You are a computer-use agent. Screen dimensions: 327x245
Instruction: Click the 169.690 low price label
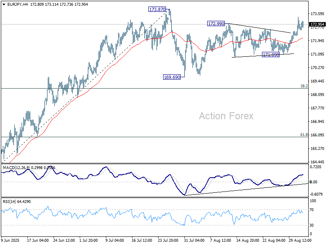172,77
